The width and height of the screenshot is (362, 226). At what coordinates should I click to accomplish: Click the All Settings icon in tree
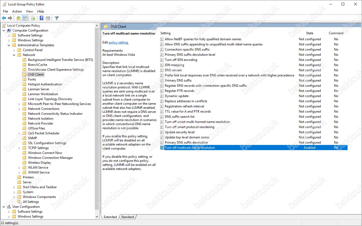coord(19,202)
